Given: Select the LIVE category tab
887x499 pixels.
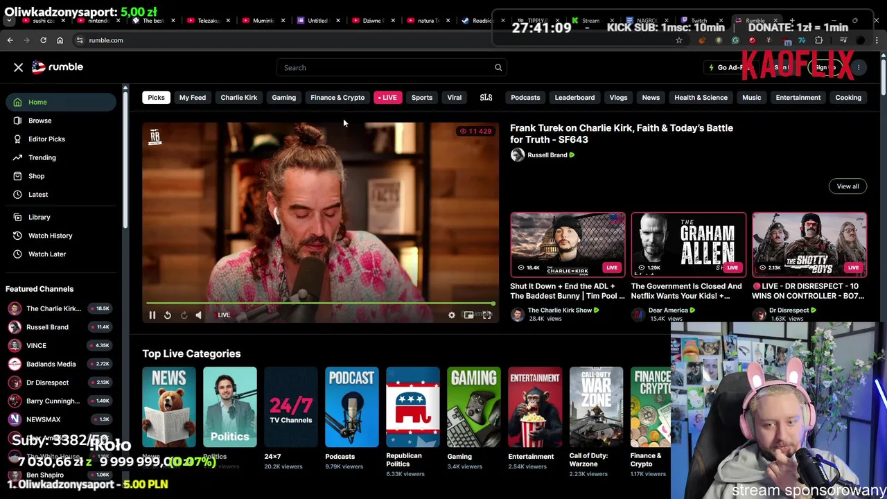Looking at the screenshot, I should click(x=387, y=97).
